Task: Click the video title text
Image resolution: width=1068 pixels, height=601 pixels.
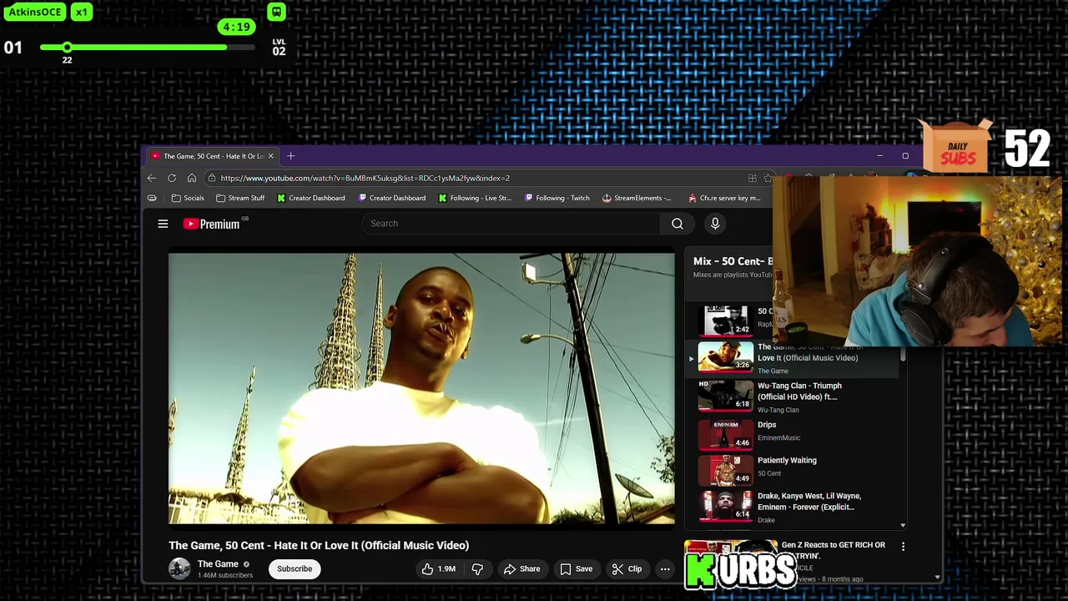Action: (319, 545)
